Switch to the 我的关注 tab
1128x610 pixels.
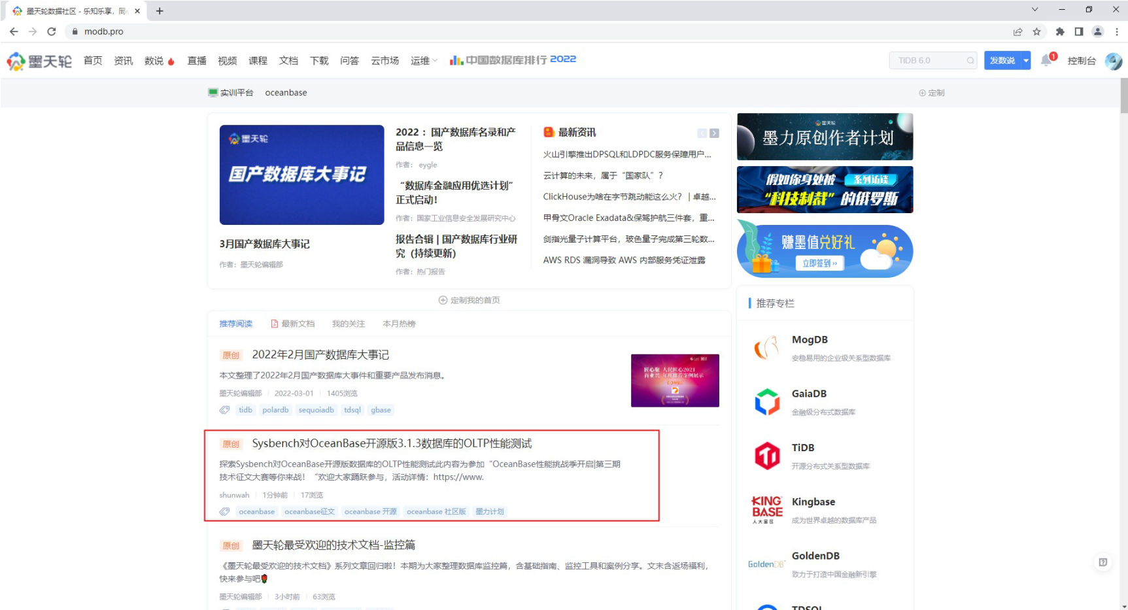tap(349, 324)
